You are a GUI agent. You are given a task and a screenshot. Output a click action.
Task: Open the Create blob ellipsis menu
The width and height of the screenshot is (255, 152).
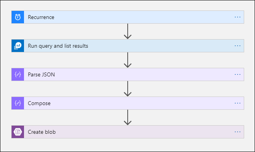(x=238, y=132)
